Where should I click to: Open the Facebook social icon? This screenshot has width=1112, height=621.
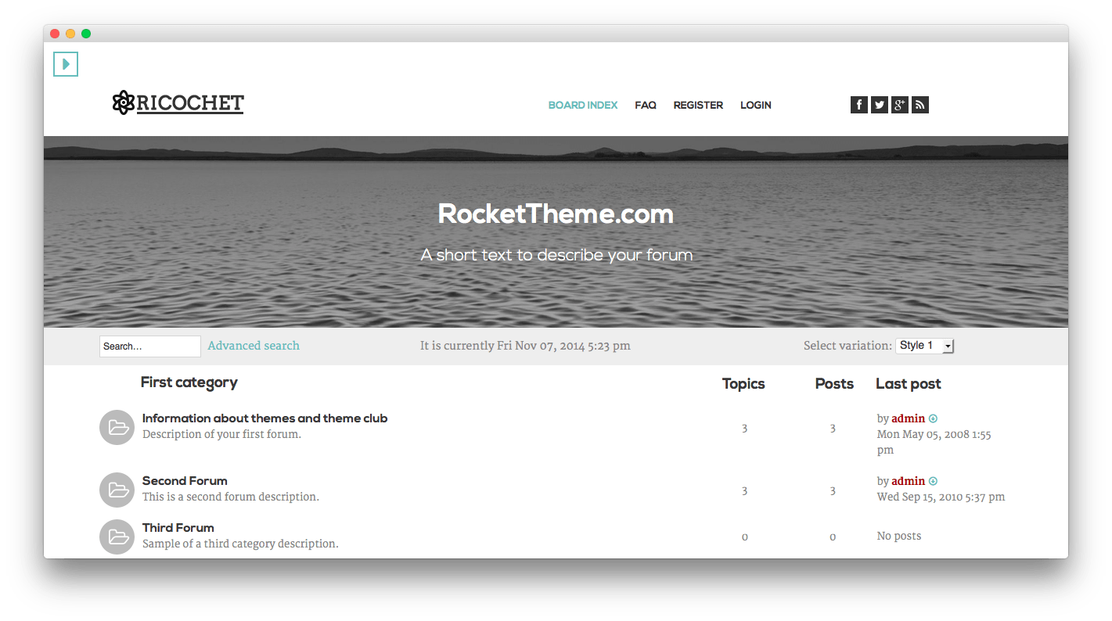[x=859, y=105]
